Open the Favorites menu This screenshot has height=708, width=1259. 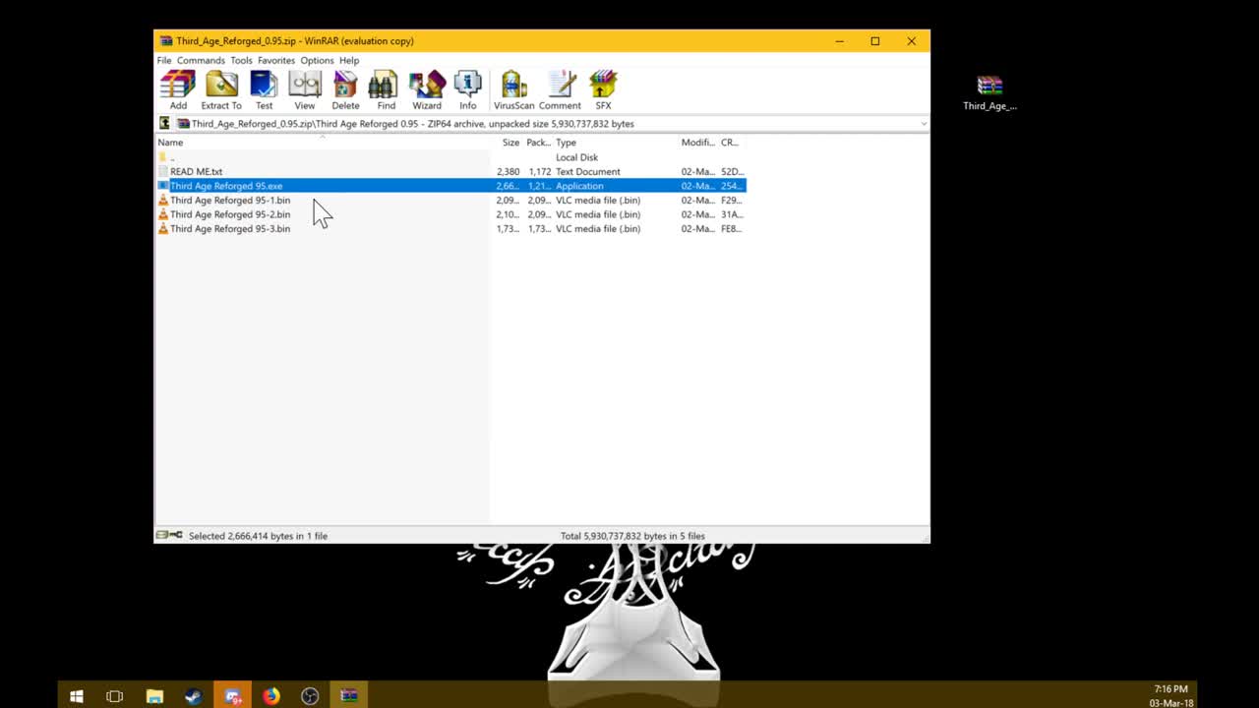point(275,60)
